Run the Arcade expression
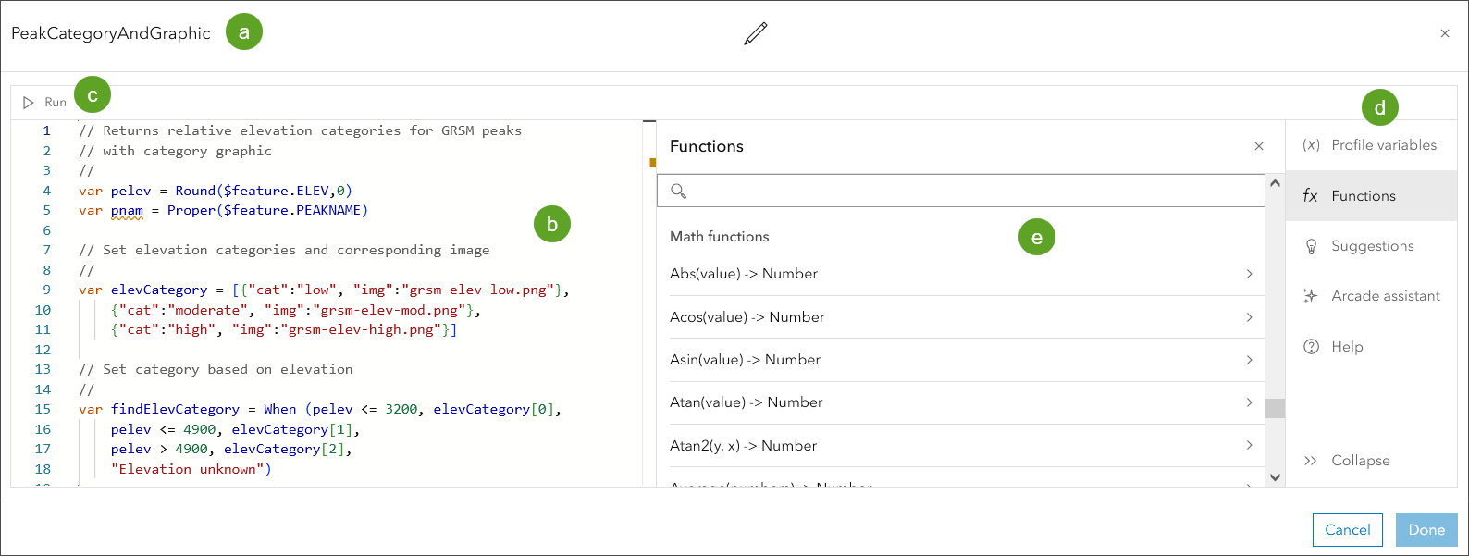This screenshot has height=556, width=1469. 44,102
